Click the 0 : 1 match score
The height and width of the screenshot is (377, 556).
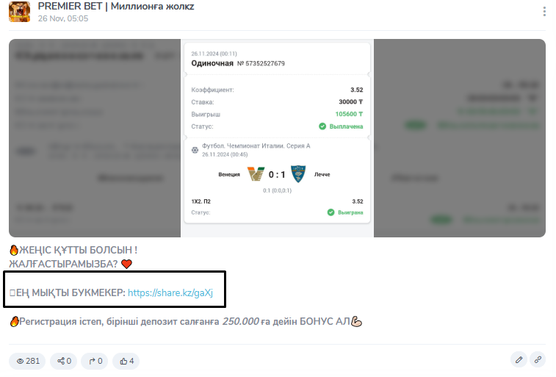pos(277,174)
